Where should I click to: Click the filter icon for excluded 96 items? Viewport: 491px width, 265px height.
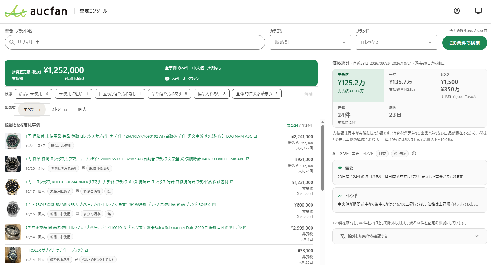343,236
